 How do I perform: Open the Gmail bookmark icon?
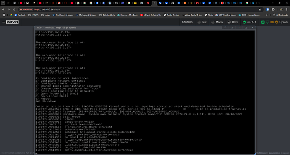click(x=11, y=15)
